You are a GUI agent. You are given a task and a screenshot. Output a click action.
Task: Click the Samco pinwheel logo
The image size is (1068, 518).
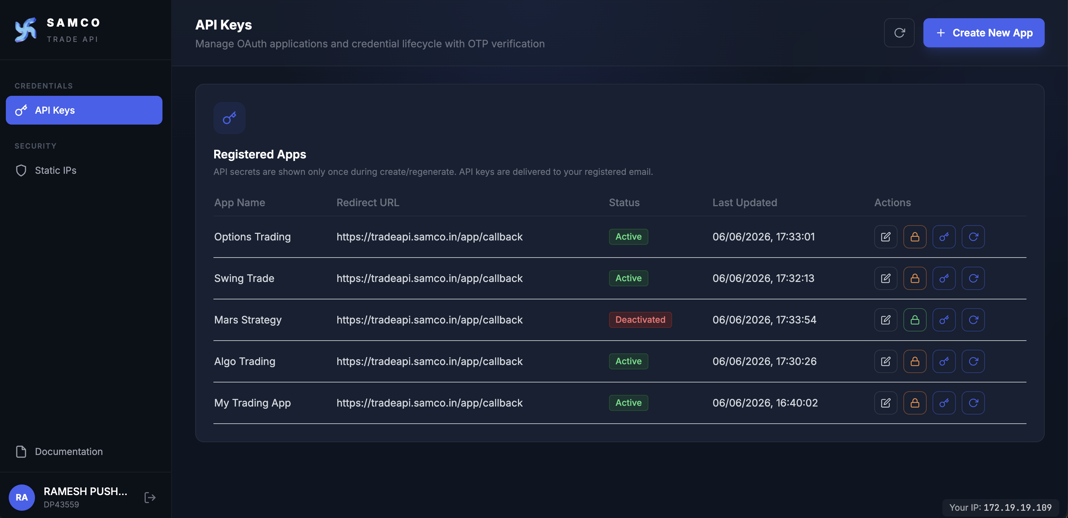click(26, 30)
